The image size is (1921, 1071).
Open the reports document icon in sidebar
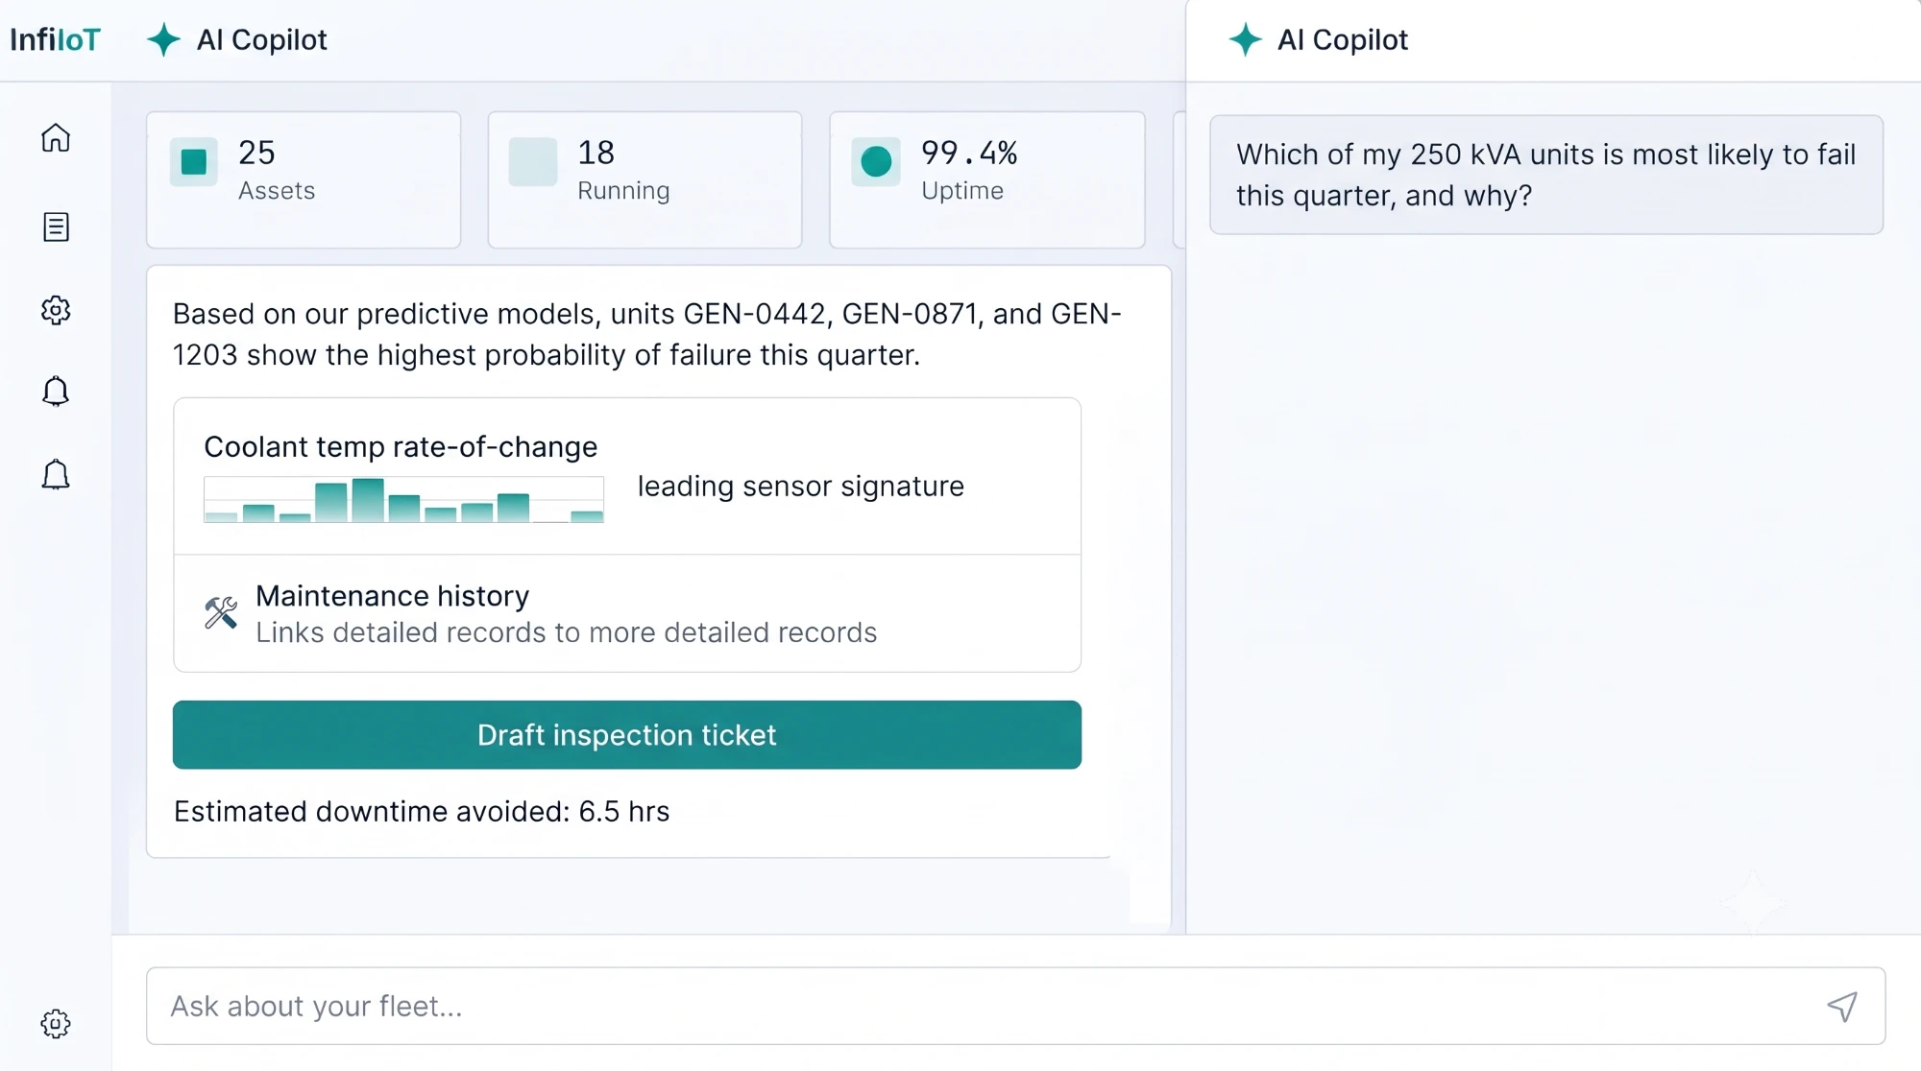click(x=56, y=227)
